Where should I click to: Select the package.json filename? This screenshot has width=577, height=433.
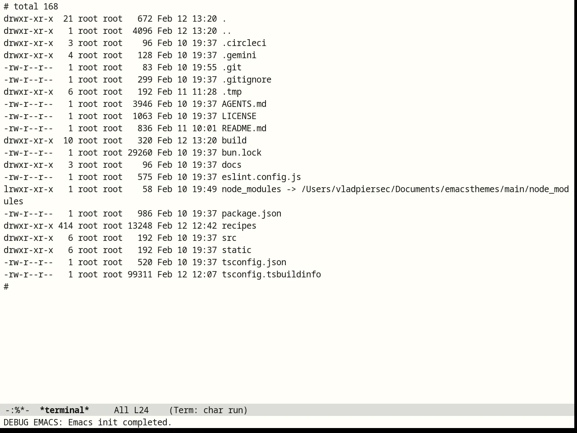[252, 213]
